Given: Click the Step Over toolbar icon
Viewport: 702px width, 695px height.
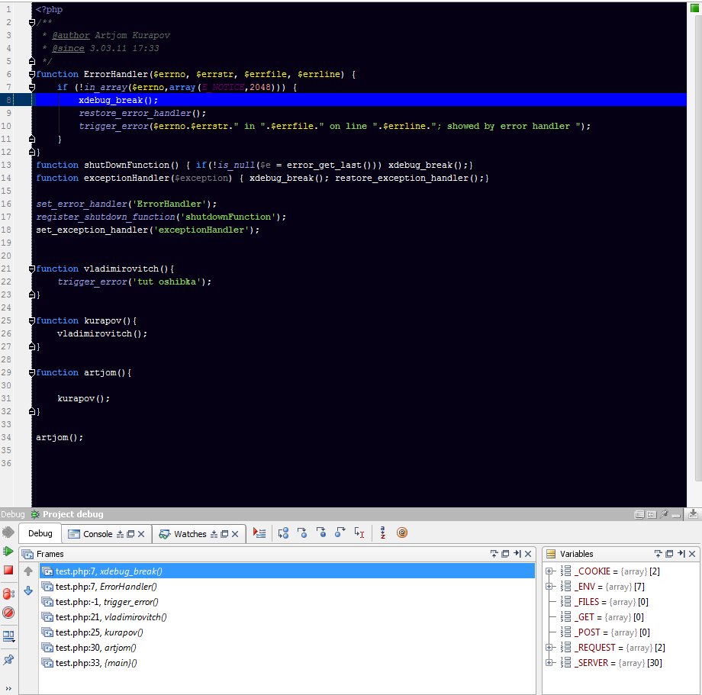Looking at the screenshot, I should coord(283,533).
